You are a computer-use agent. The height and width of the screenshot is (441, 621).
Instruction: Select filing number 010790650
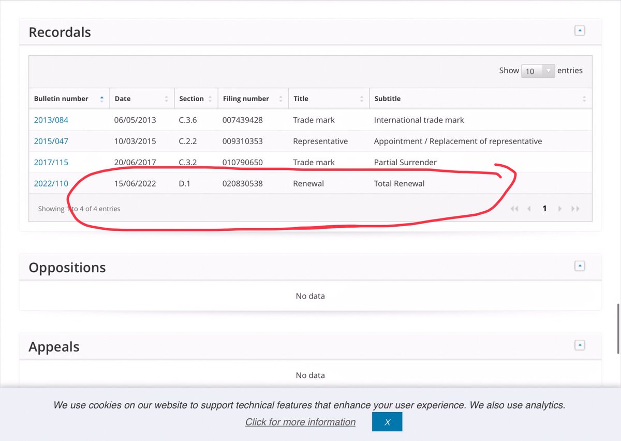pos(243,162)
